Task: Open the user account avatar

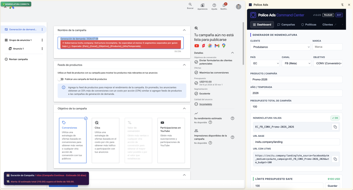Action: click(239, 7)
